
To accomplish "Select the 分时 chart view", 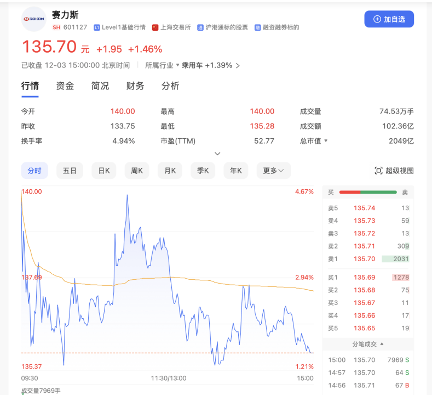I will 34,171.
